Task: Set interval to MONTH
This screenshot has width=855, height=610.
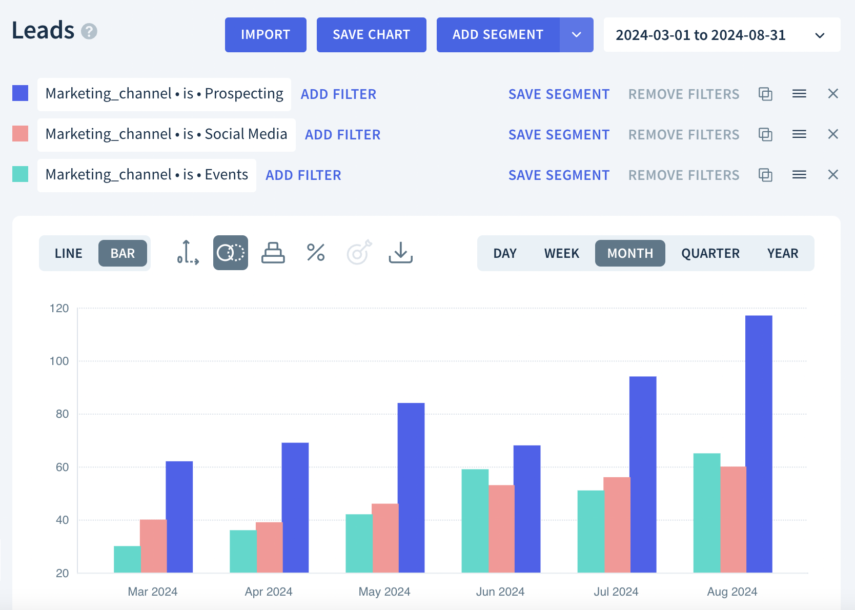Action: [630, 253]
